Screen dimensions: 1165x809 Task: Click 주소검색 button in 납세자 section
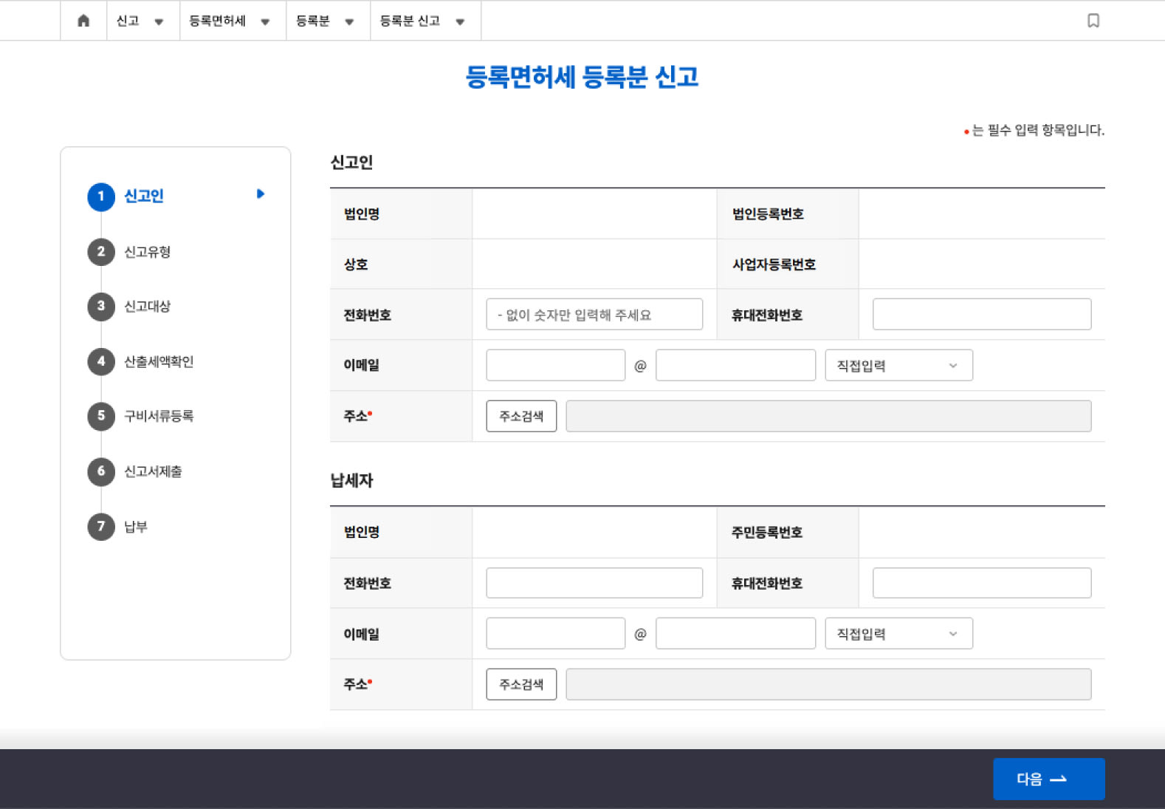point(521,684)
